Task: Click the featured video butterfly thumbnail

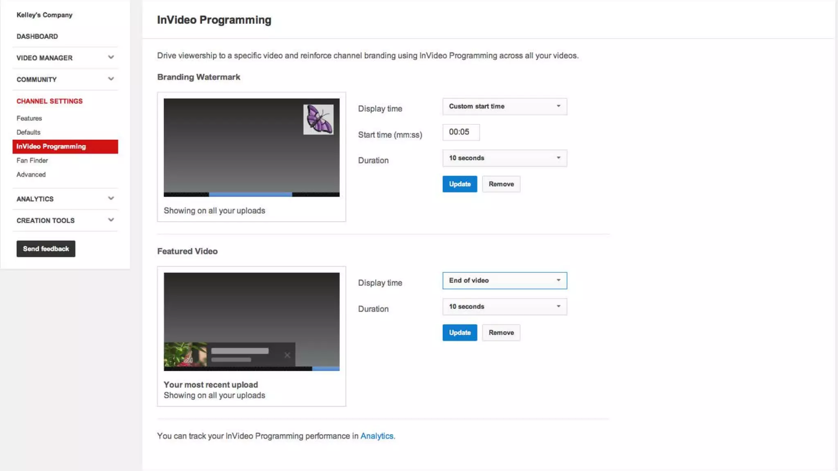Action: [x=185, y=354]
